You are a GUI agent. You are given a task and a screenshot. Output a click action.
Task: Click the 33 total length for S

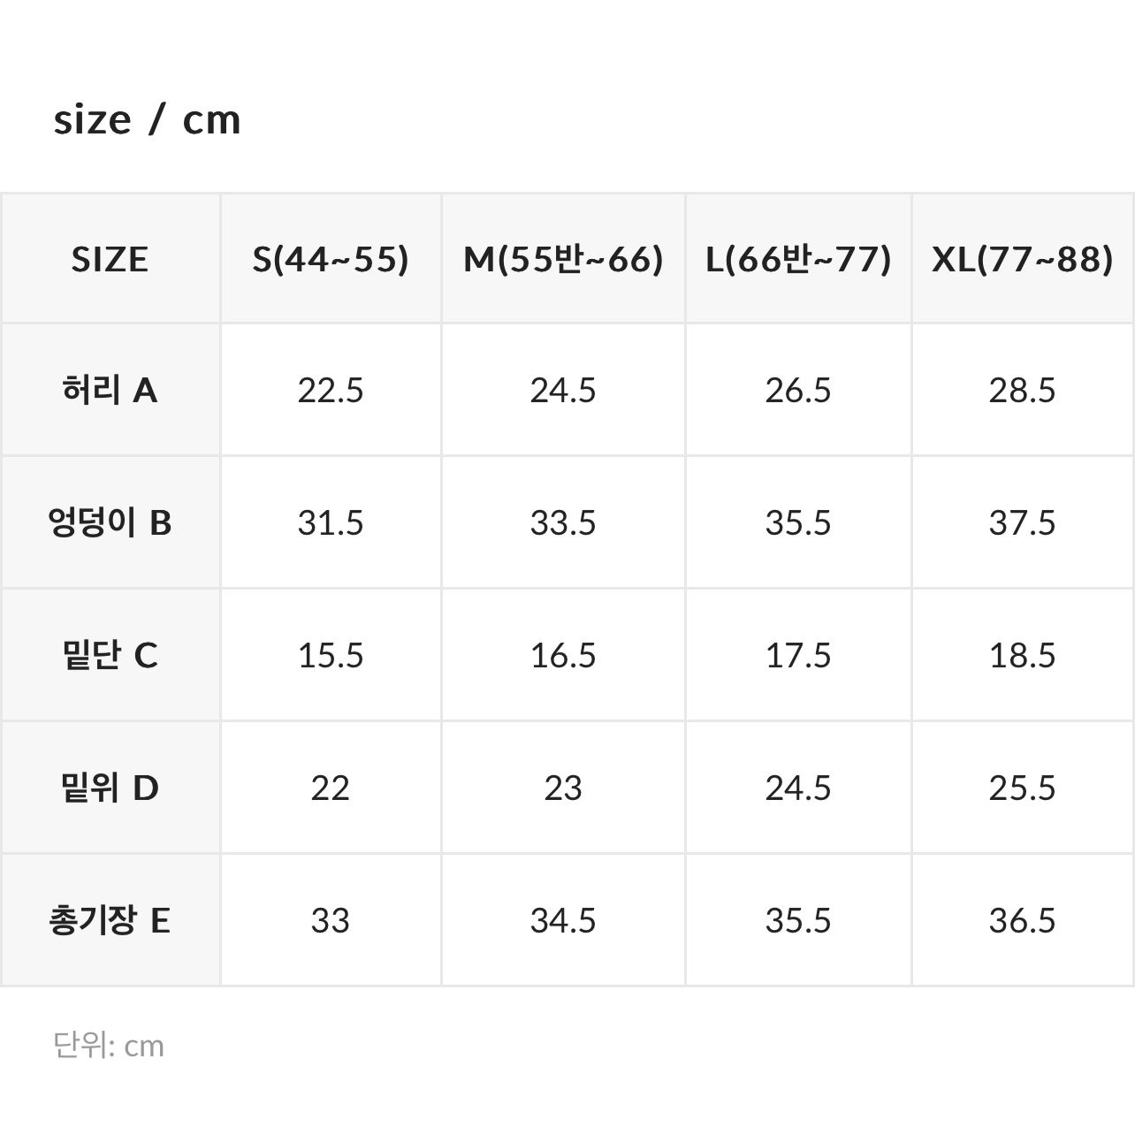coord(331,920)
